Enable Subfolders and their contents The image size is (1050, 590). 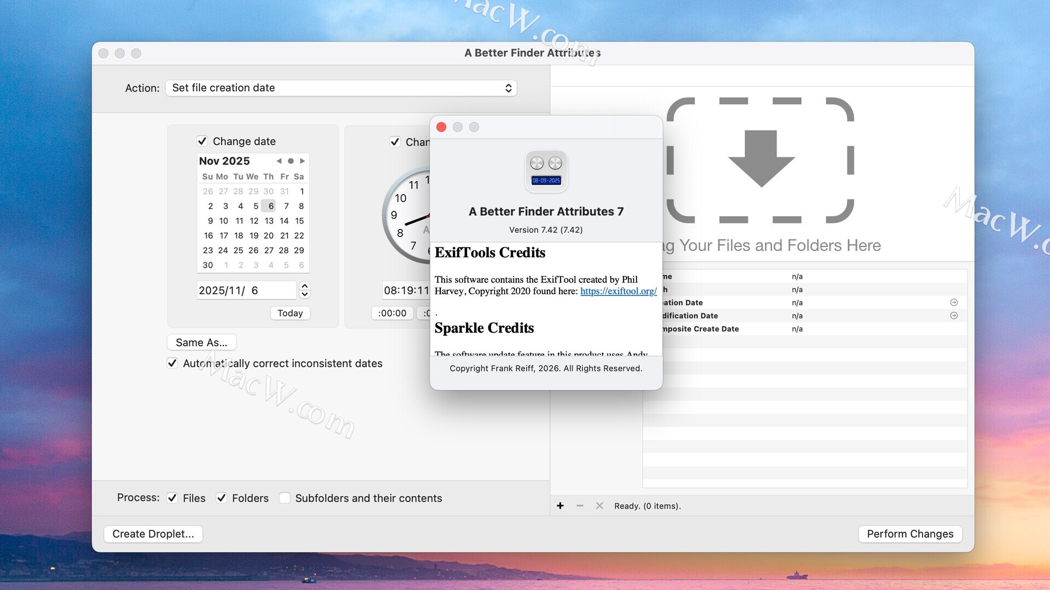tap(284, 498)
